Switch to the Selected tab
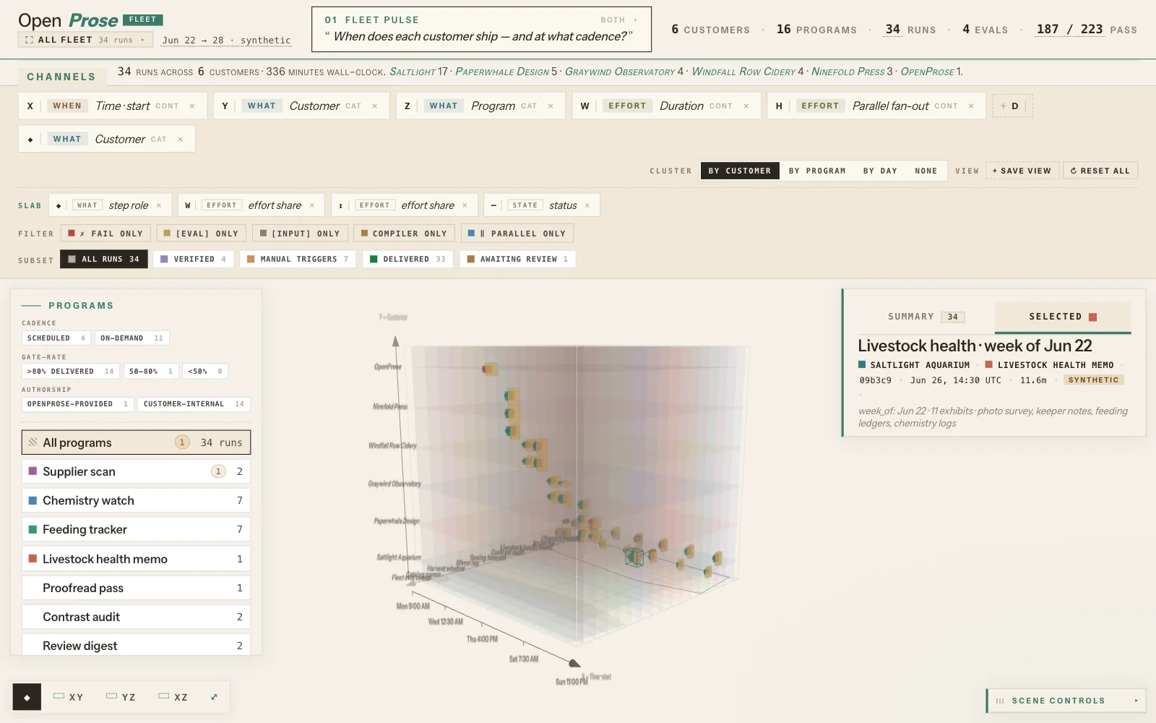 1063,317
